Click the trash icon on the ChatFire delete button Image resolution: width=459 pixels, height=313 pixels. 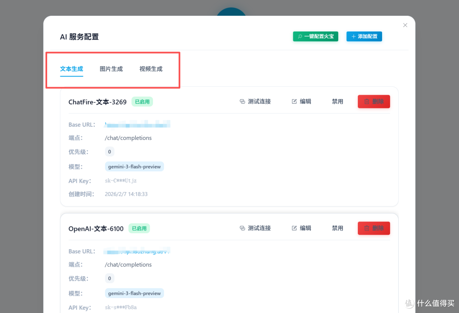(x=367, y=102)
